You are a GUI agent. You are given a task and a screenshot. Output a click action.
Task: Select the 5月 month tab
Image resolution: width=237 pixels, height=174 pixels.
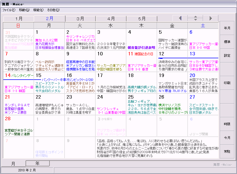(142, 19)
